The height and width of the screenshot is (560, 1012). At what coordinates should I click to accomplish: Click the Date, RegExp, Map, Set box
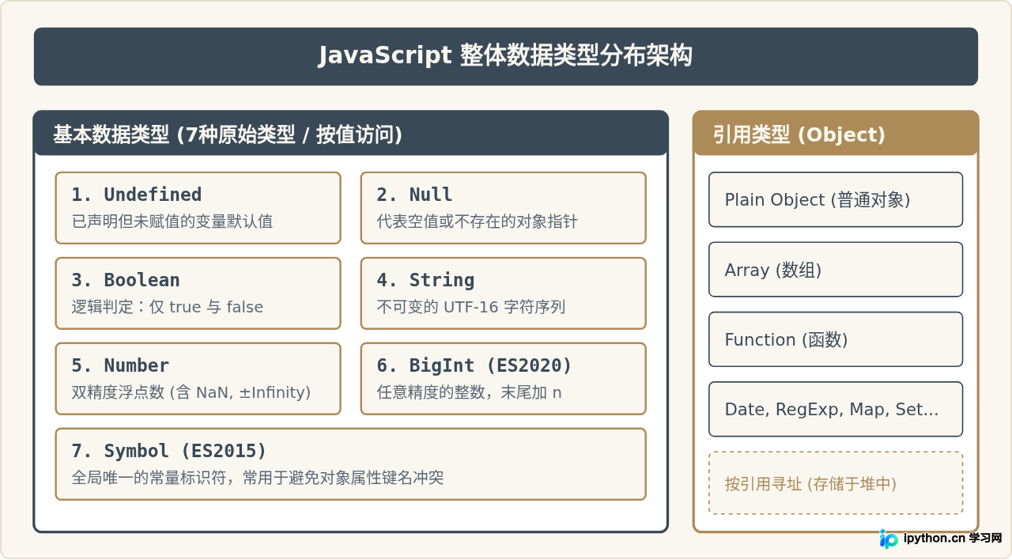coord(836,409)
